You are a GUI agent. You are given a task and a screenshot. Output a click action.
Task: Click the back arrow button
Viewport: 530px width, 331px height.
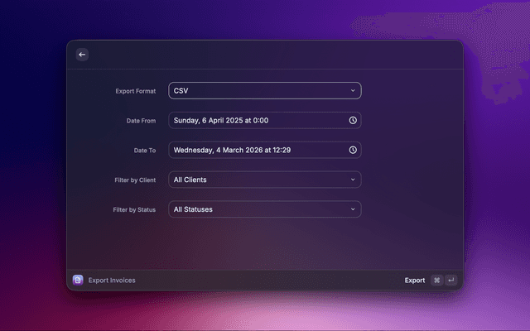coord(82,55)
